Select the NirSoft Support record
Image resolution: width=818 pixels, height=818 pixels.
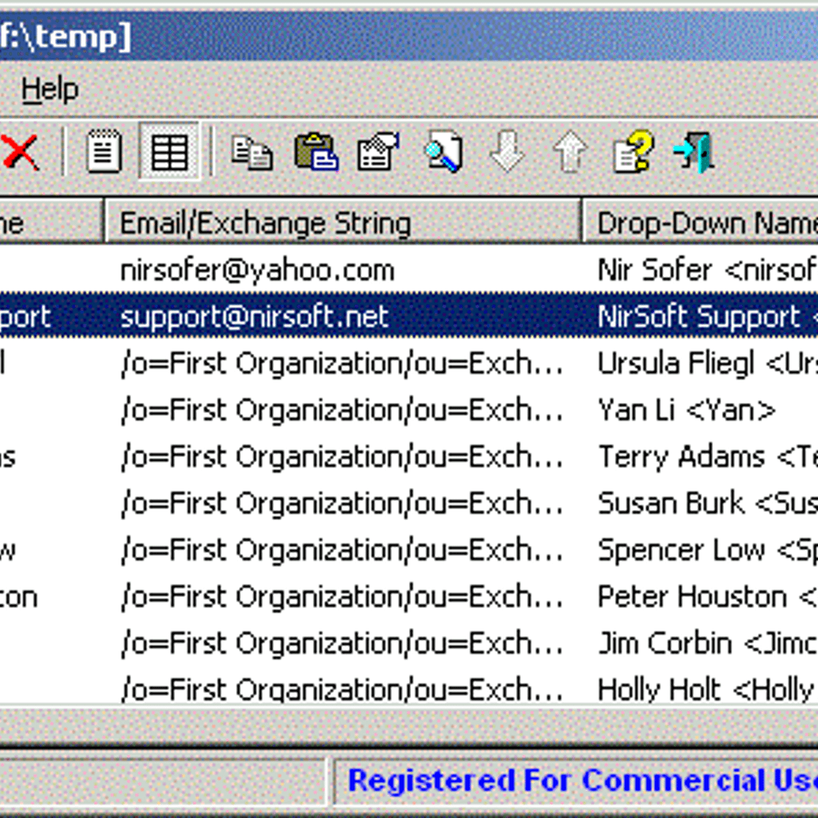(254, 316)
